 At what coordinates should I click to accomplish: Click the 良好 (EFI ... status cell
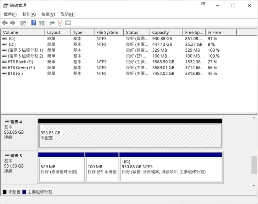click(136, 56)
